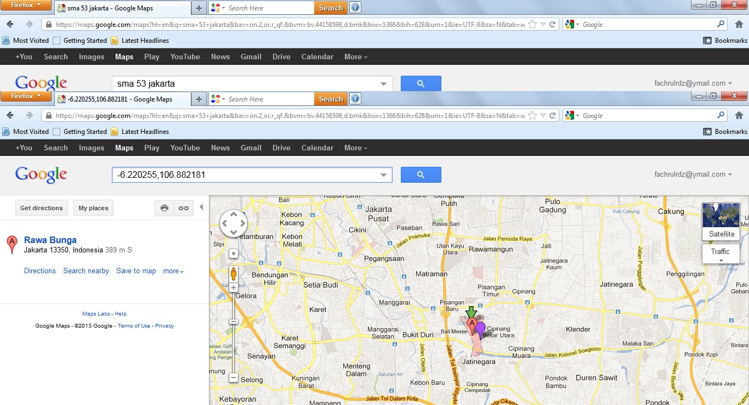The height and width of the screenshot is (405, 749).
Task: Expand the 'more' options under Rawa Bunga
Action: click(x=173, y=271)
